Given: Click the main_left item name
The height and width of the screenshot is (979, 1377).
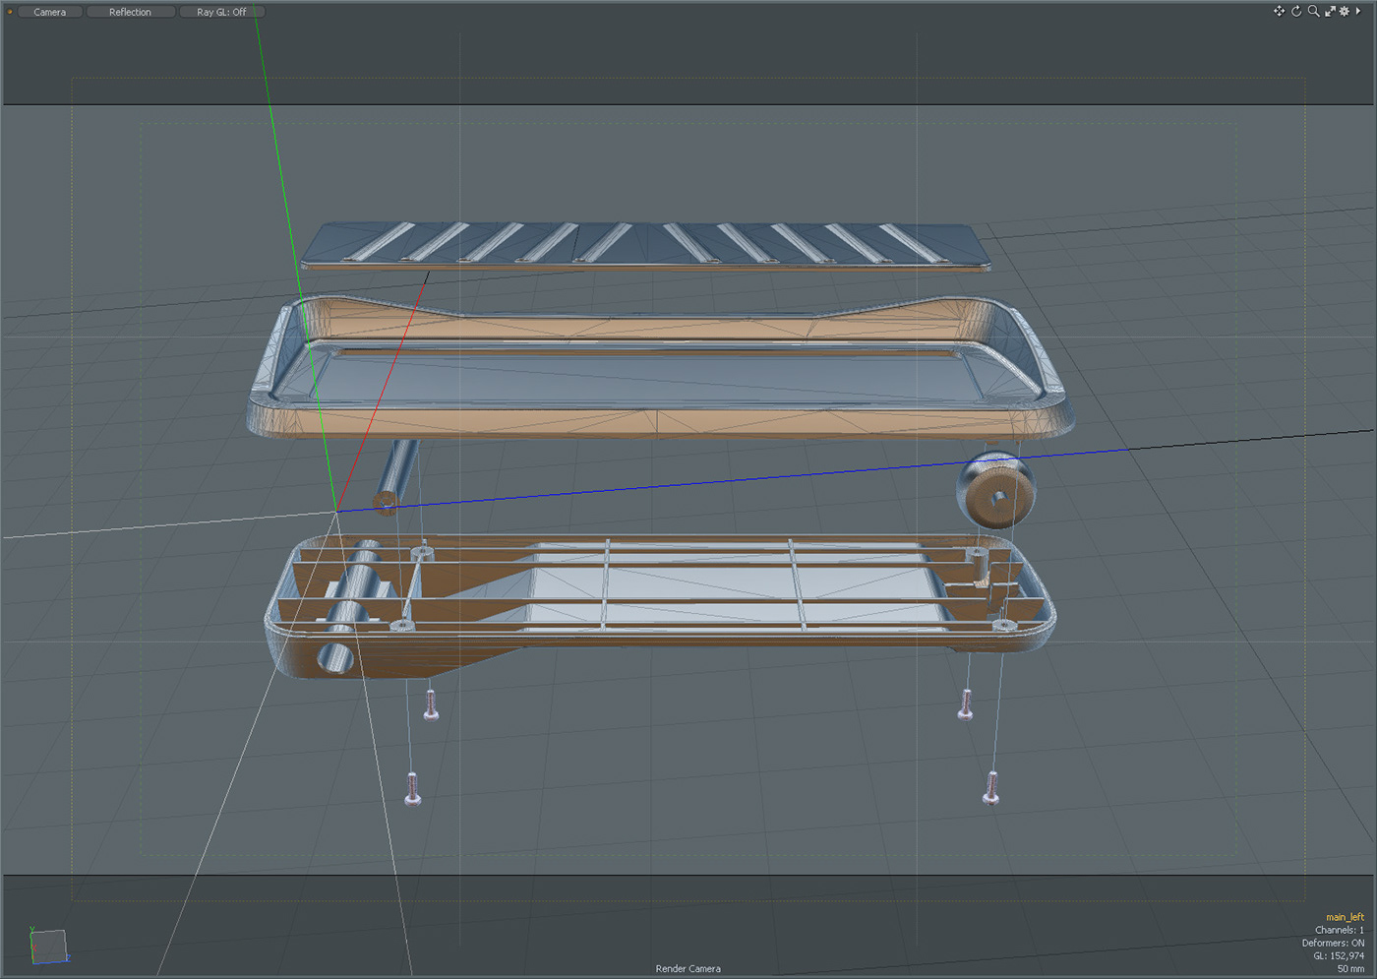Looking at the screenshot, I should pos(1344,917).
